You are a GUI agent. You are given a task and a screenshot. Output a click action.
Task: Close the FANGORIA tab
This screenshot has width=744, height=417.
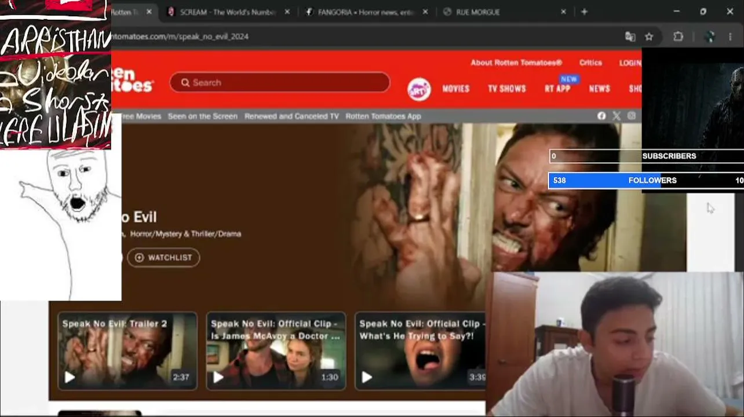tap(425, 12)
